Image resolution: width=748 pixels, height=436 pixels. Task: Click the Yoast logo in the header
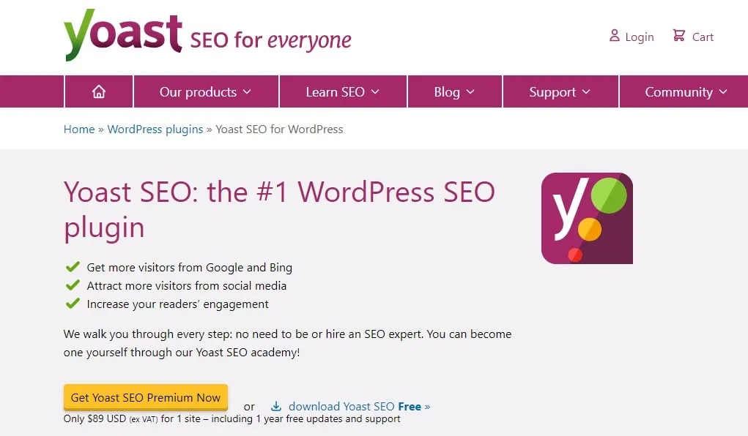(x=122, y=35)
